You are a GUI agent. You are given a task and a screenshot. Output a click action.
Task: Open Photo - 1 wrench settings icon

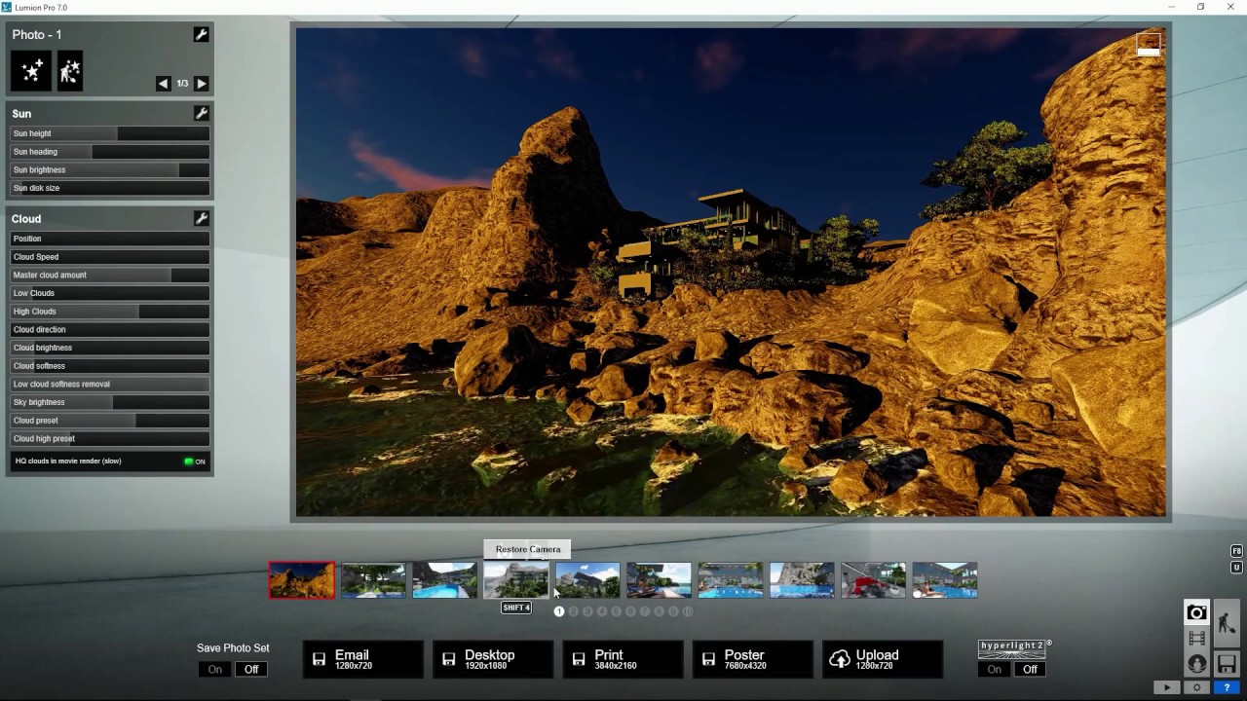click(201, 34)
